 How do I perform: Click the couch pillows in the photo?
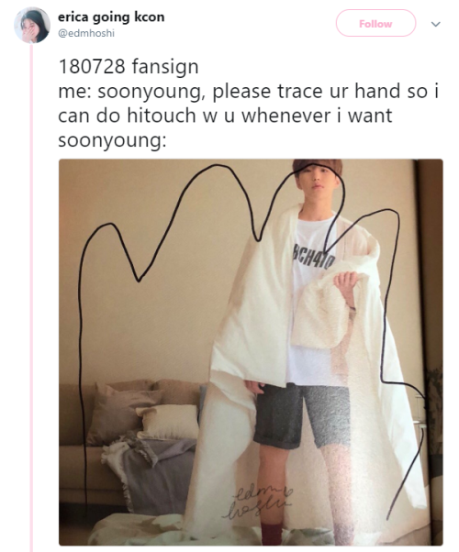141,410
